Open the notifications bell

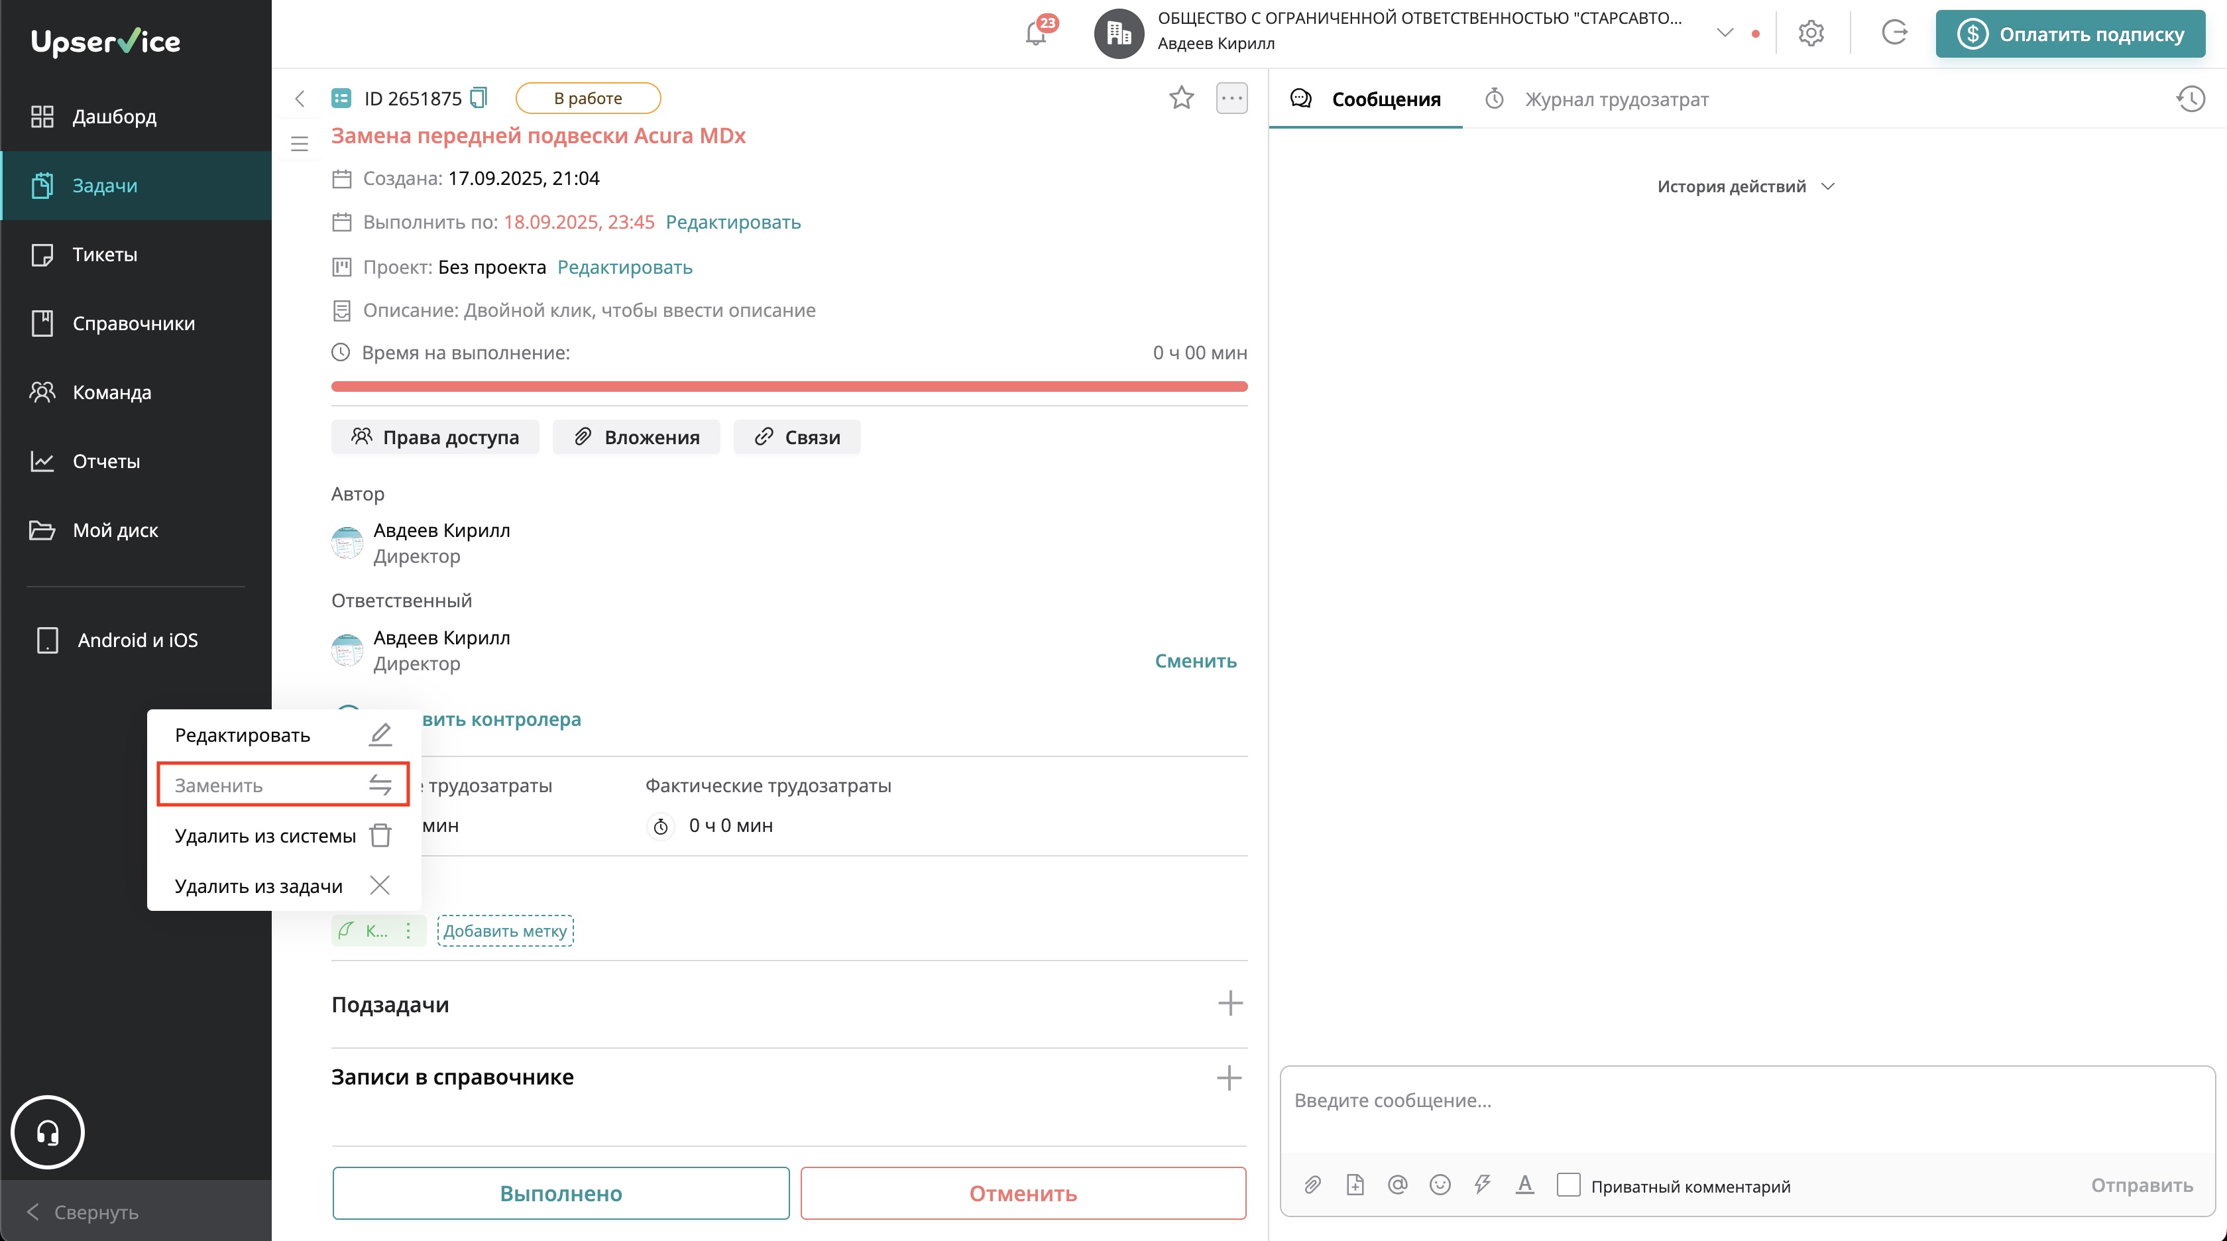coord(1037,33)
